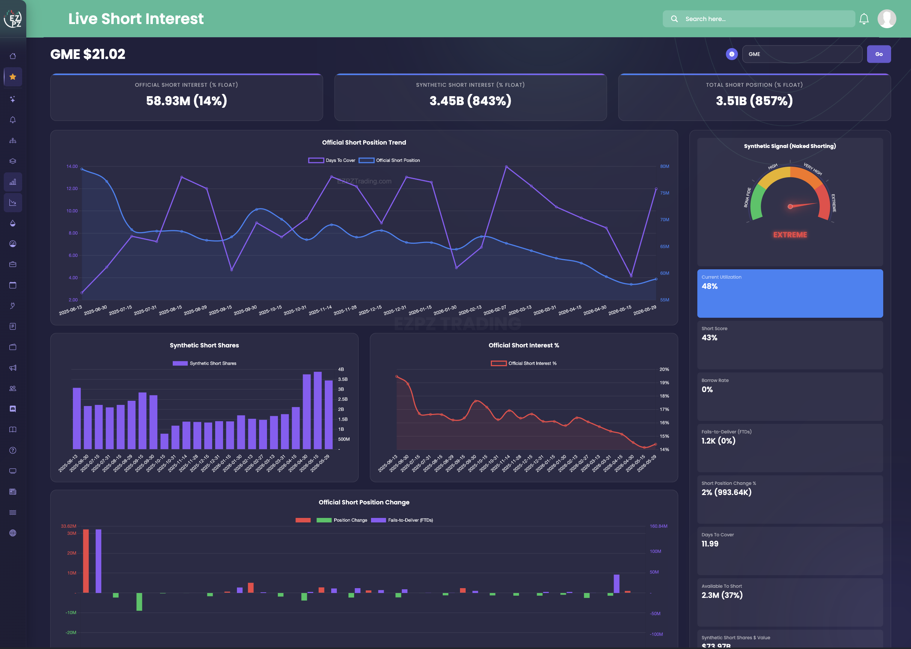Click the green Position Change legend swatch
Viewport: 911px width, 649px height.
[324, 520]
